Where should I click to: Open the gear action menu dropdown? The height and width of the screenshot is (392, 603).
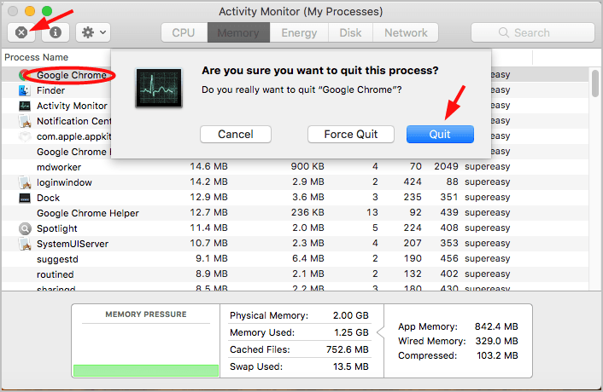click(93, 32)
